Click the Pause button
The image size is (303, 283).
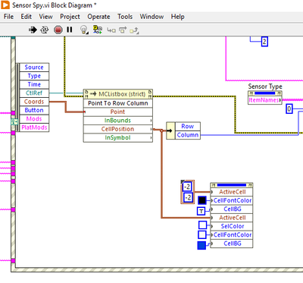point(70,30)
